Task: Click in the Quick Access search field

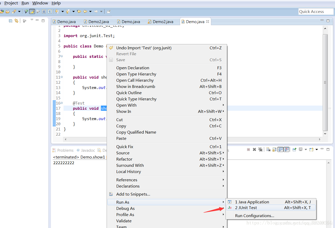Action: [x=316, y=11]
